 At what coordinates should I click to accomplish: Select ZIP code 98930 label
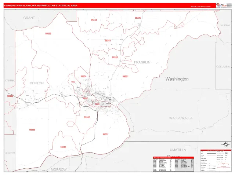tap(10, 96)
